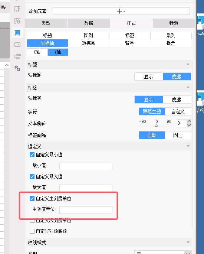Select the 标题 style section
Image resolution: width=204 pixels, height=254 pixels.
(x=47, y=35)
